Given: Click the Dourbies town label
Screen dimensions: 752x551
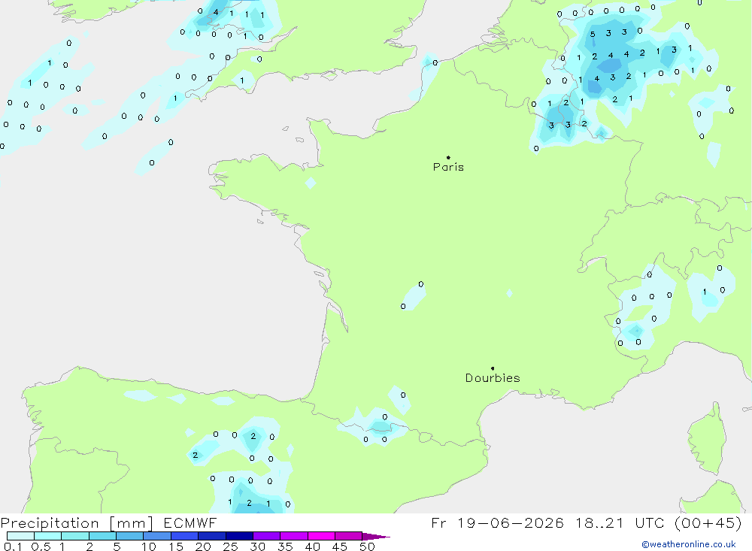Looking at the screenshot, I should (493, 378).
